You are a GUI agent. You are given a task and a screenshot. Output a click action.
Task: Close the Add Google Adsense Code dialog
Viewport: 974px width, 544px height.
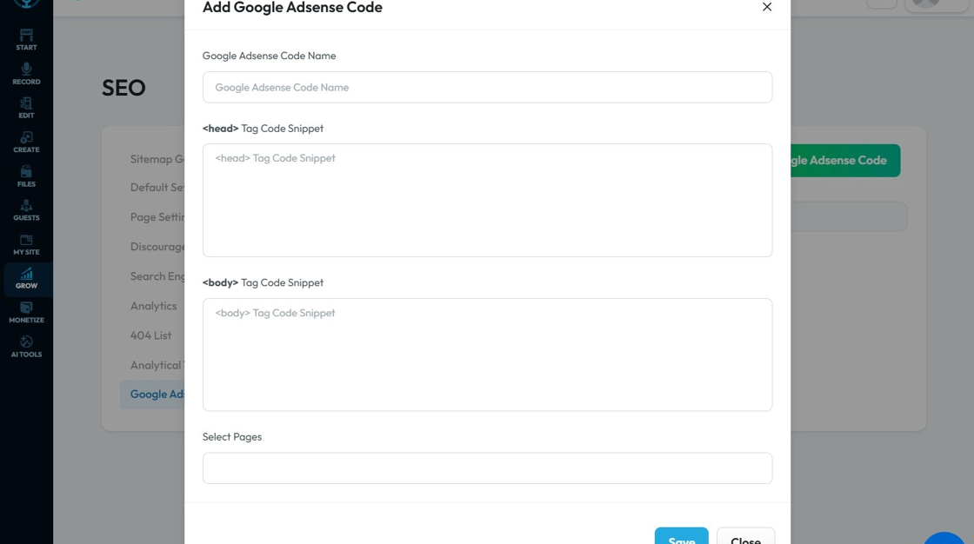click(766, 7)
